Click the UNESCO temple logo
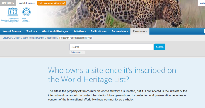205x108 pixels. click(x=13, y=12)
